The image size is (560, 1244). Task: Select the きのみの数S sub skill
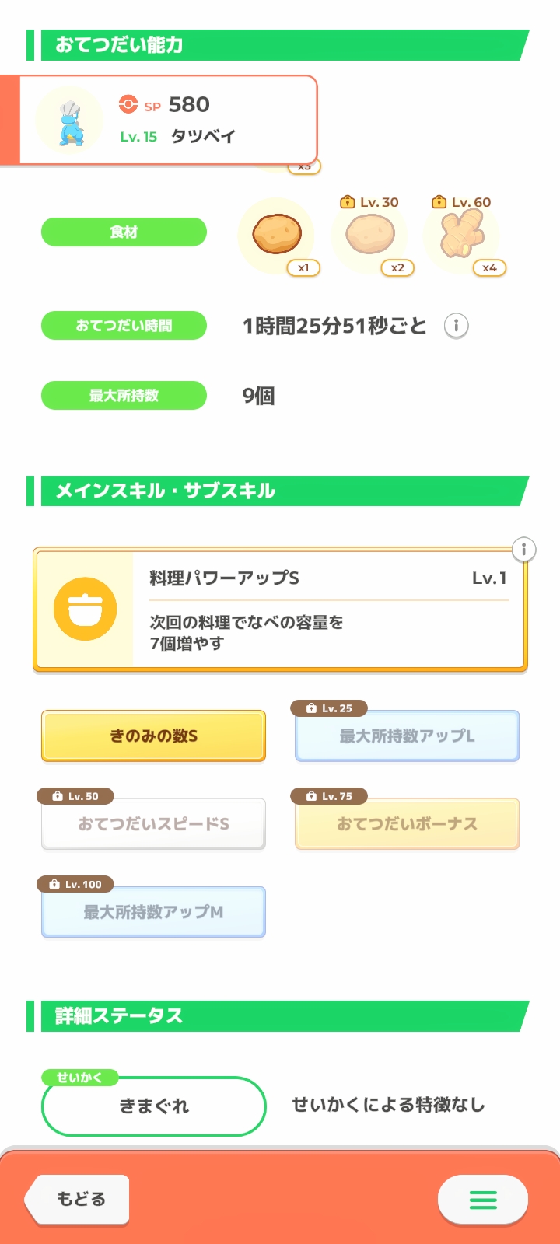pyautogui.click(x=153, y=736)
